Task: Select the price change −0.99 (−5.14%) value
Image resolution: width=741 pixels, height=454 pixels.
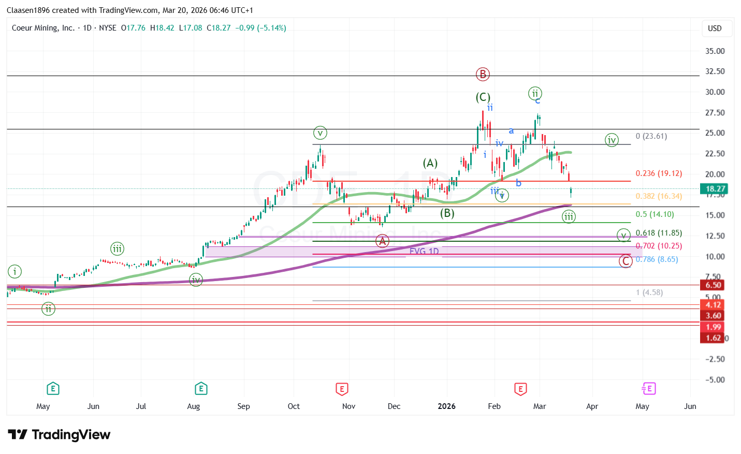Action: [x=260, y=28]
